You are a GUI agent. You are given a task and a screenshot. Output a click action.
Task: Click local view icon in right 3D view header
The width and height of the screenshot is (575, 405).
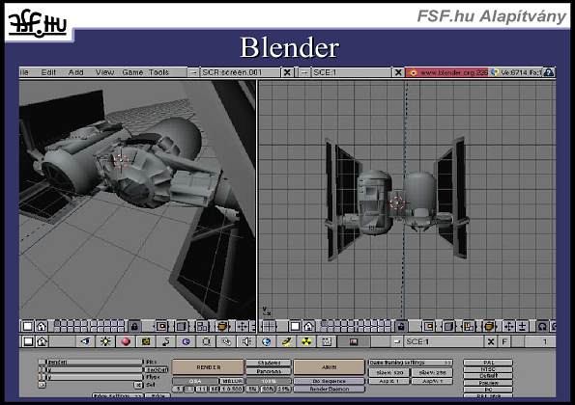tap(428, 326)
